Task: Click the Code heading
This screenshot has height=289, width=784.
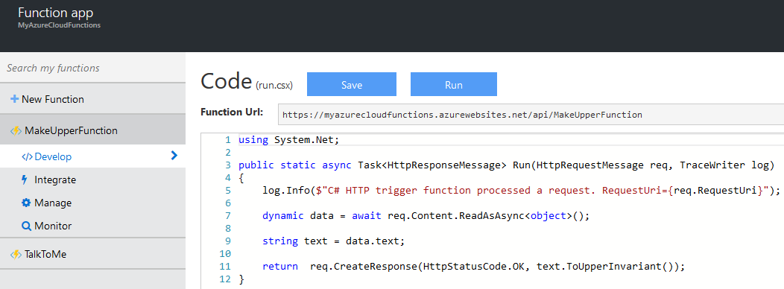Action: pyautogui.click(x=226, y=81)
